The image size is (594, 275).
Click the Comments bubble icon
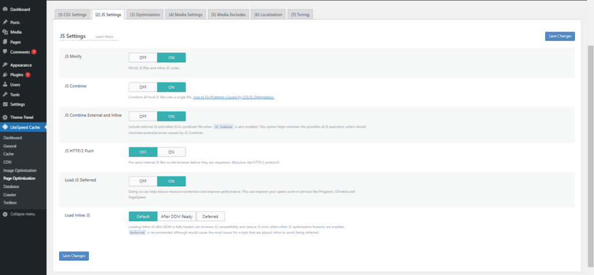5,52
